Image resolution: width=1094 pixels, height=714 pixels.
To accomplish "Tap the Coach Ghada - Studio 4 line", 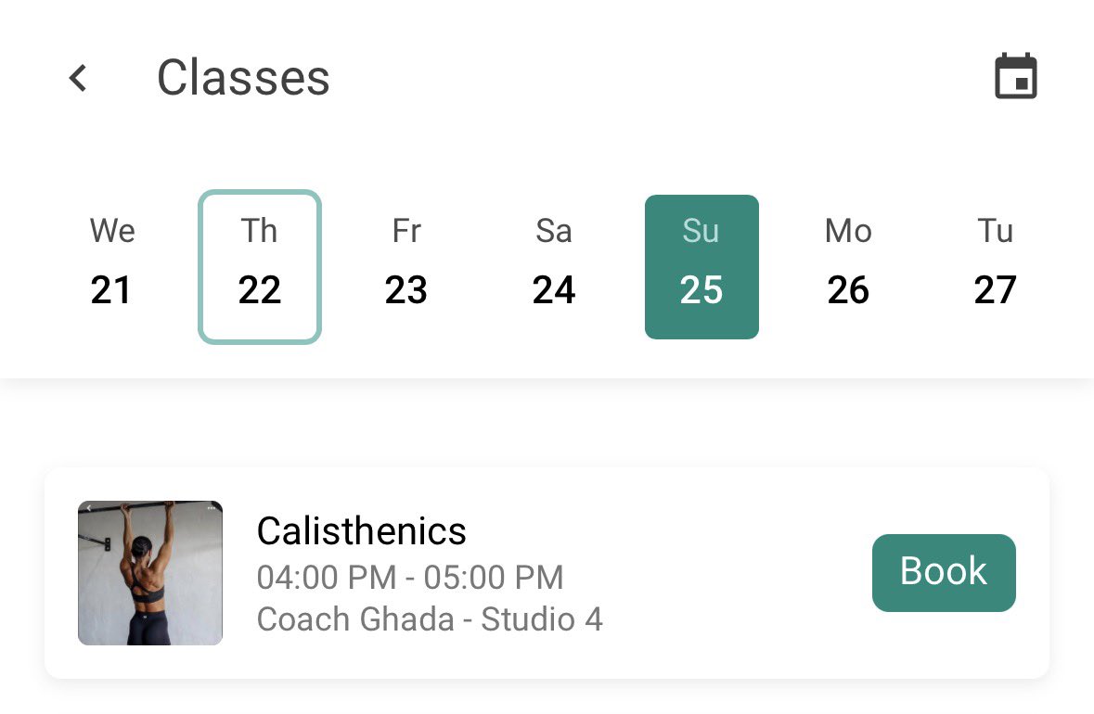I will click(430, 619).
